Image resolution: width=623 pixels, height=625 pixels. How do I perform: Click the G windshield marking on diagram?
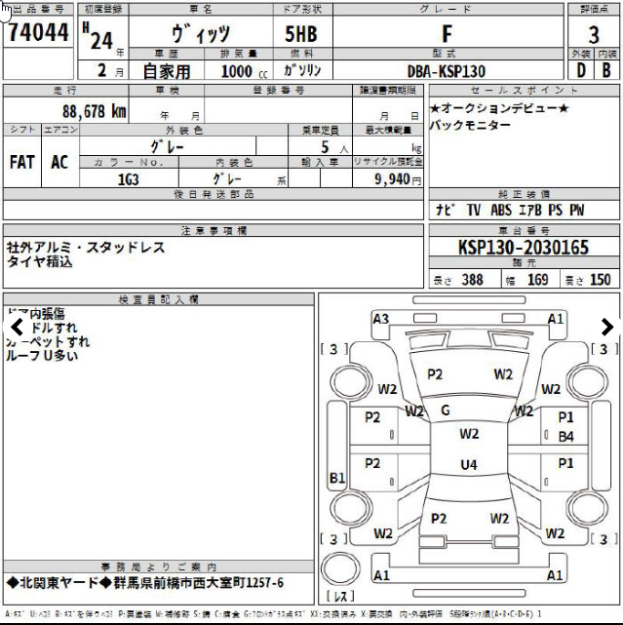pyautogui.click(x=446, y=410)
